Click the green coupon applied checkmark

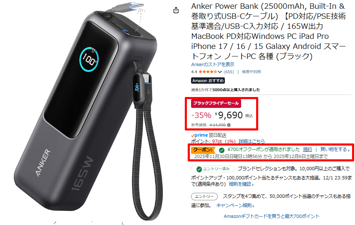pos(222,150)
